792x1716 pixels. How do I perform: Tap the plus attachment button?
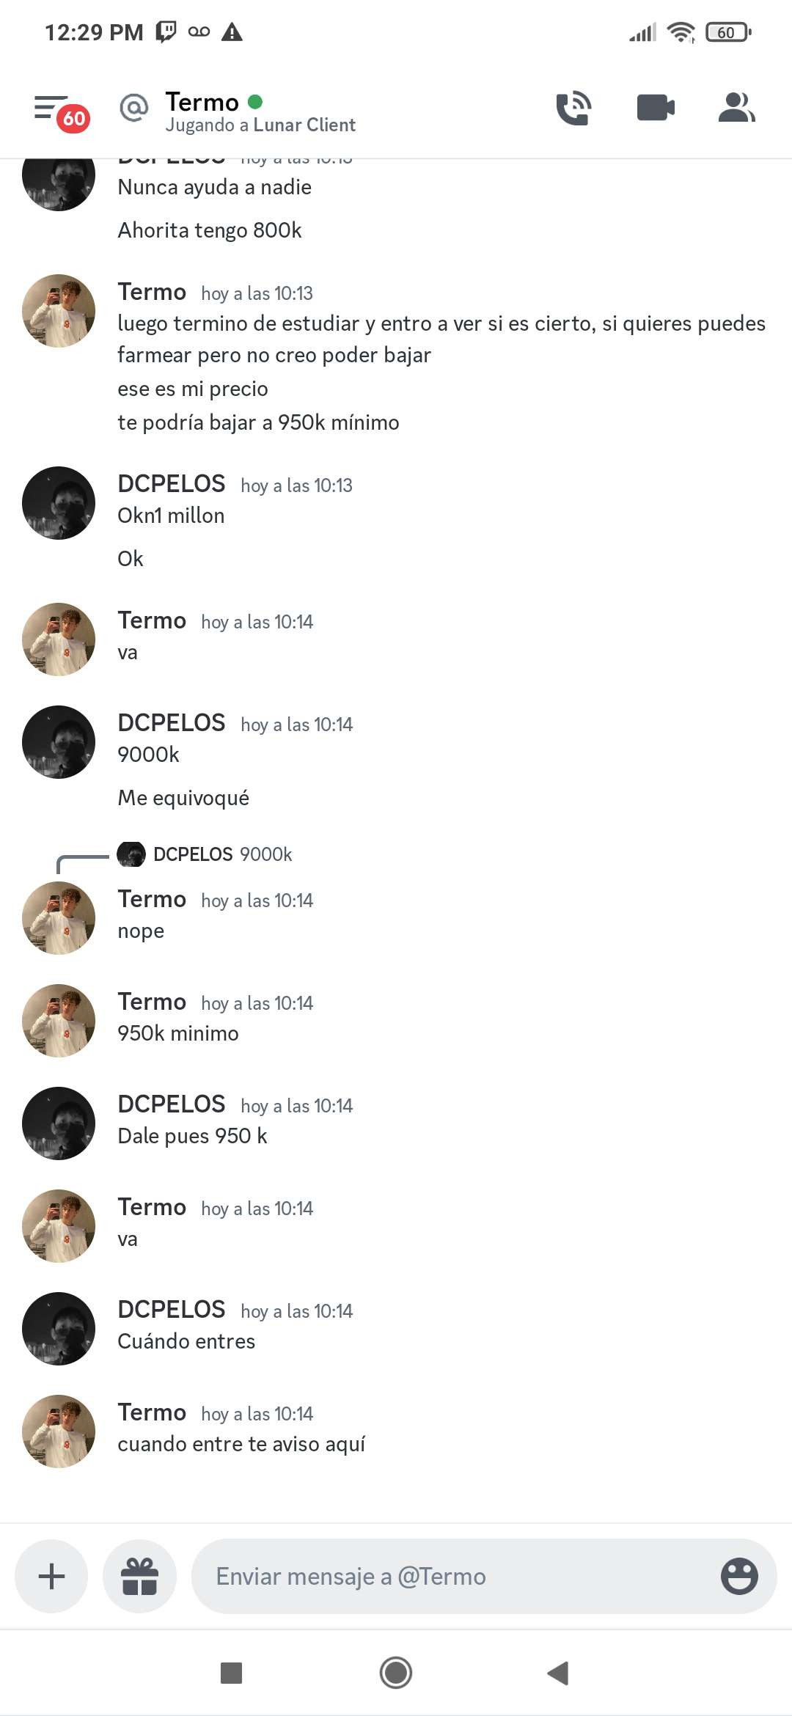[51, 1576]
